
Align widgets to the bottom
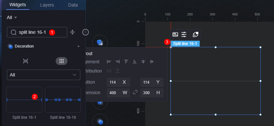(x=135, y=62)
